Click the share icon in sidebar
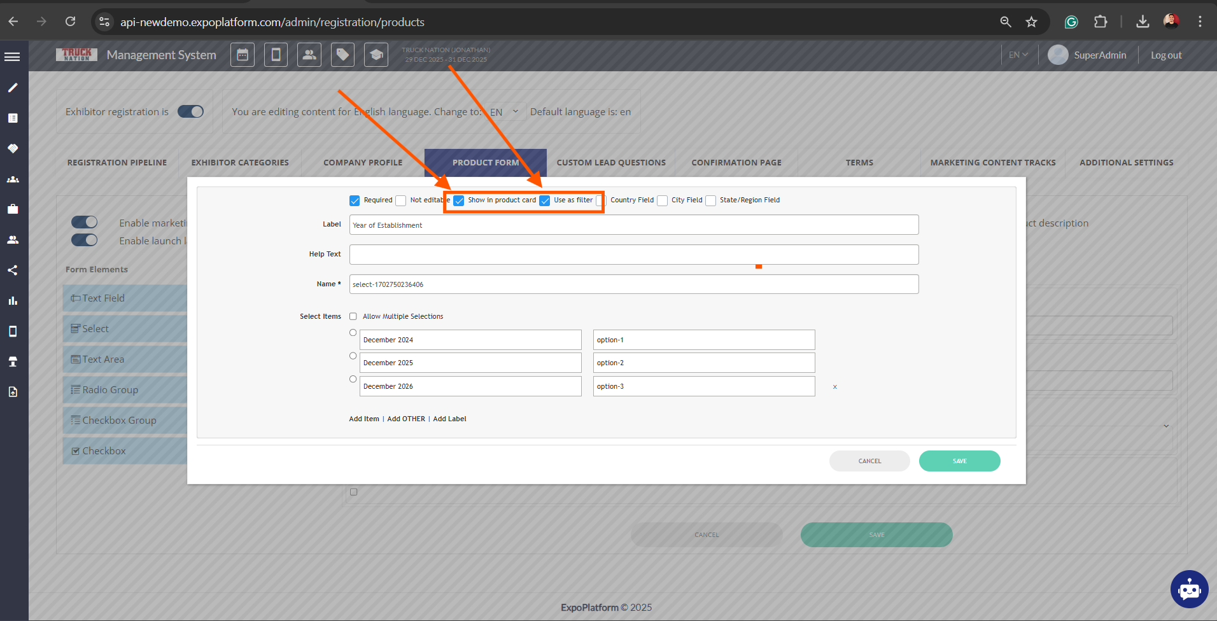Screen dimensions: 1217x621 click(x=13, y=270)
